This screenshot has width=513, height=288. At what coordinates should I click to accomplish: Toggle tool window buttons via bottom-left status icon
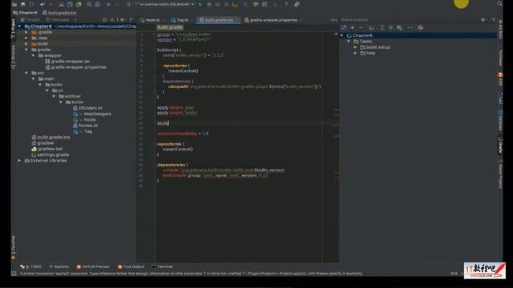tap(14, 274)
